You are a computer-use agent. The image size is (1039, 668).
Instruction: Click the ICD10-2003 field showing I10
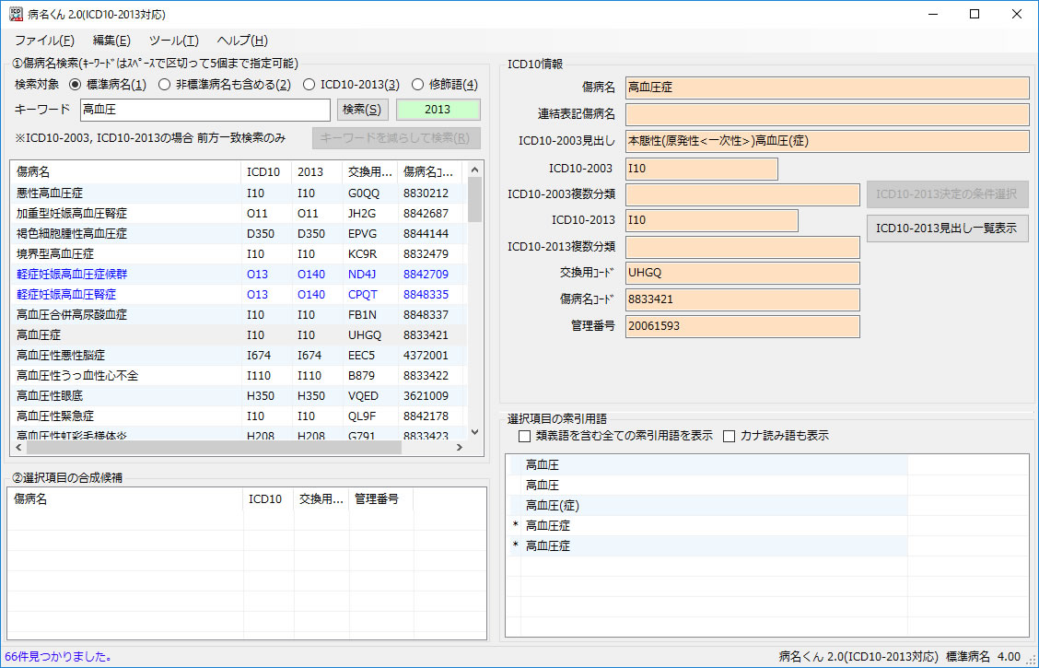click(x=701, y=169)
